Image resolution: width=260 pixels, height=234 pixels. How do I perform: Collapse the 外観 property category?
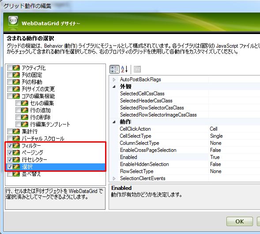(114, 87)
